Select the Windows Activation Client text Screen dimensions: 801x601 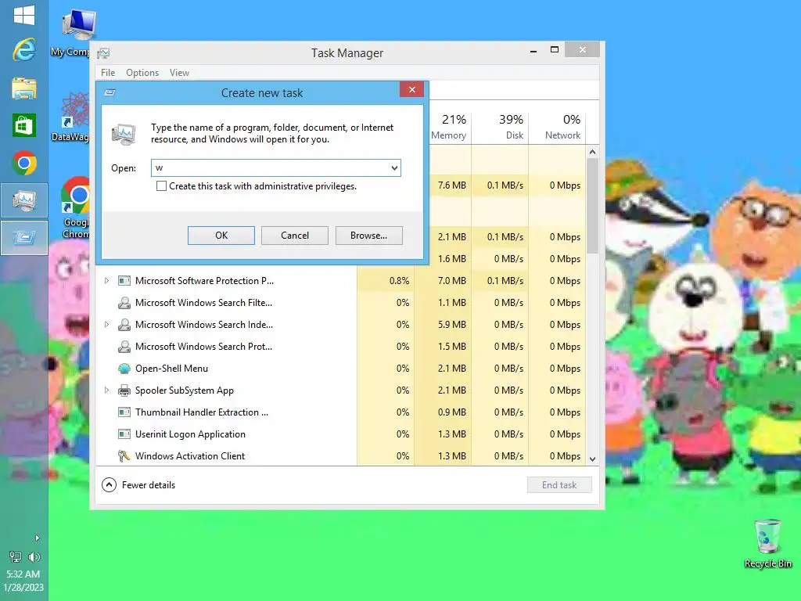pyautogui.click(x=190, y=456)
